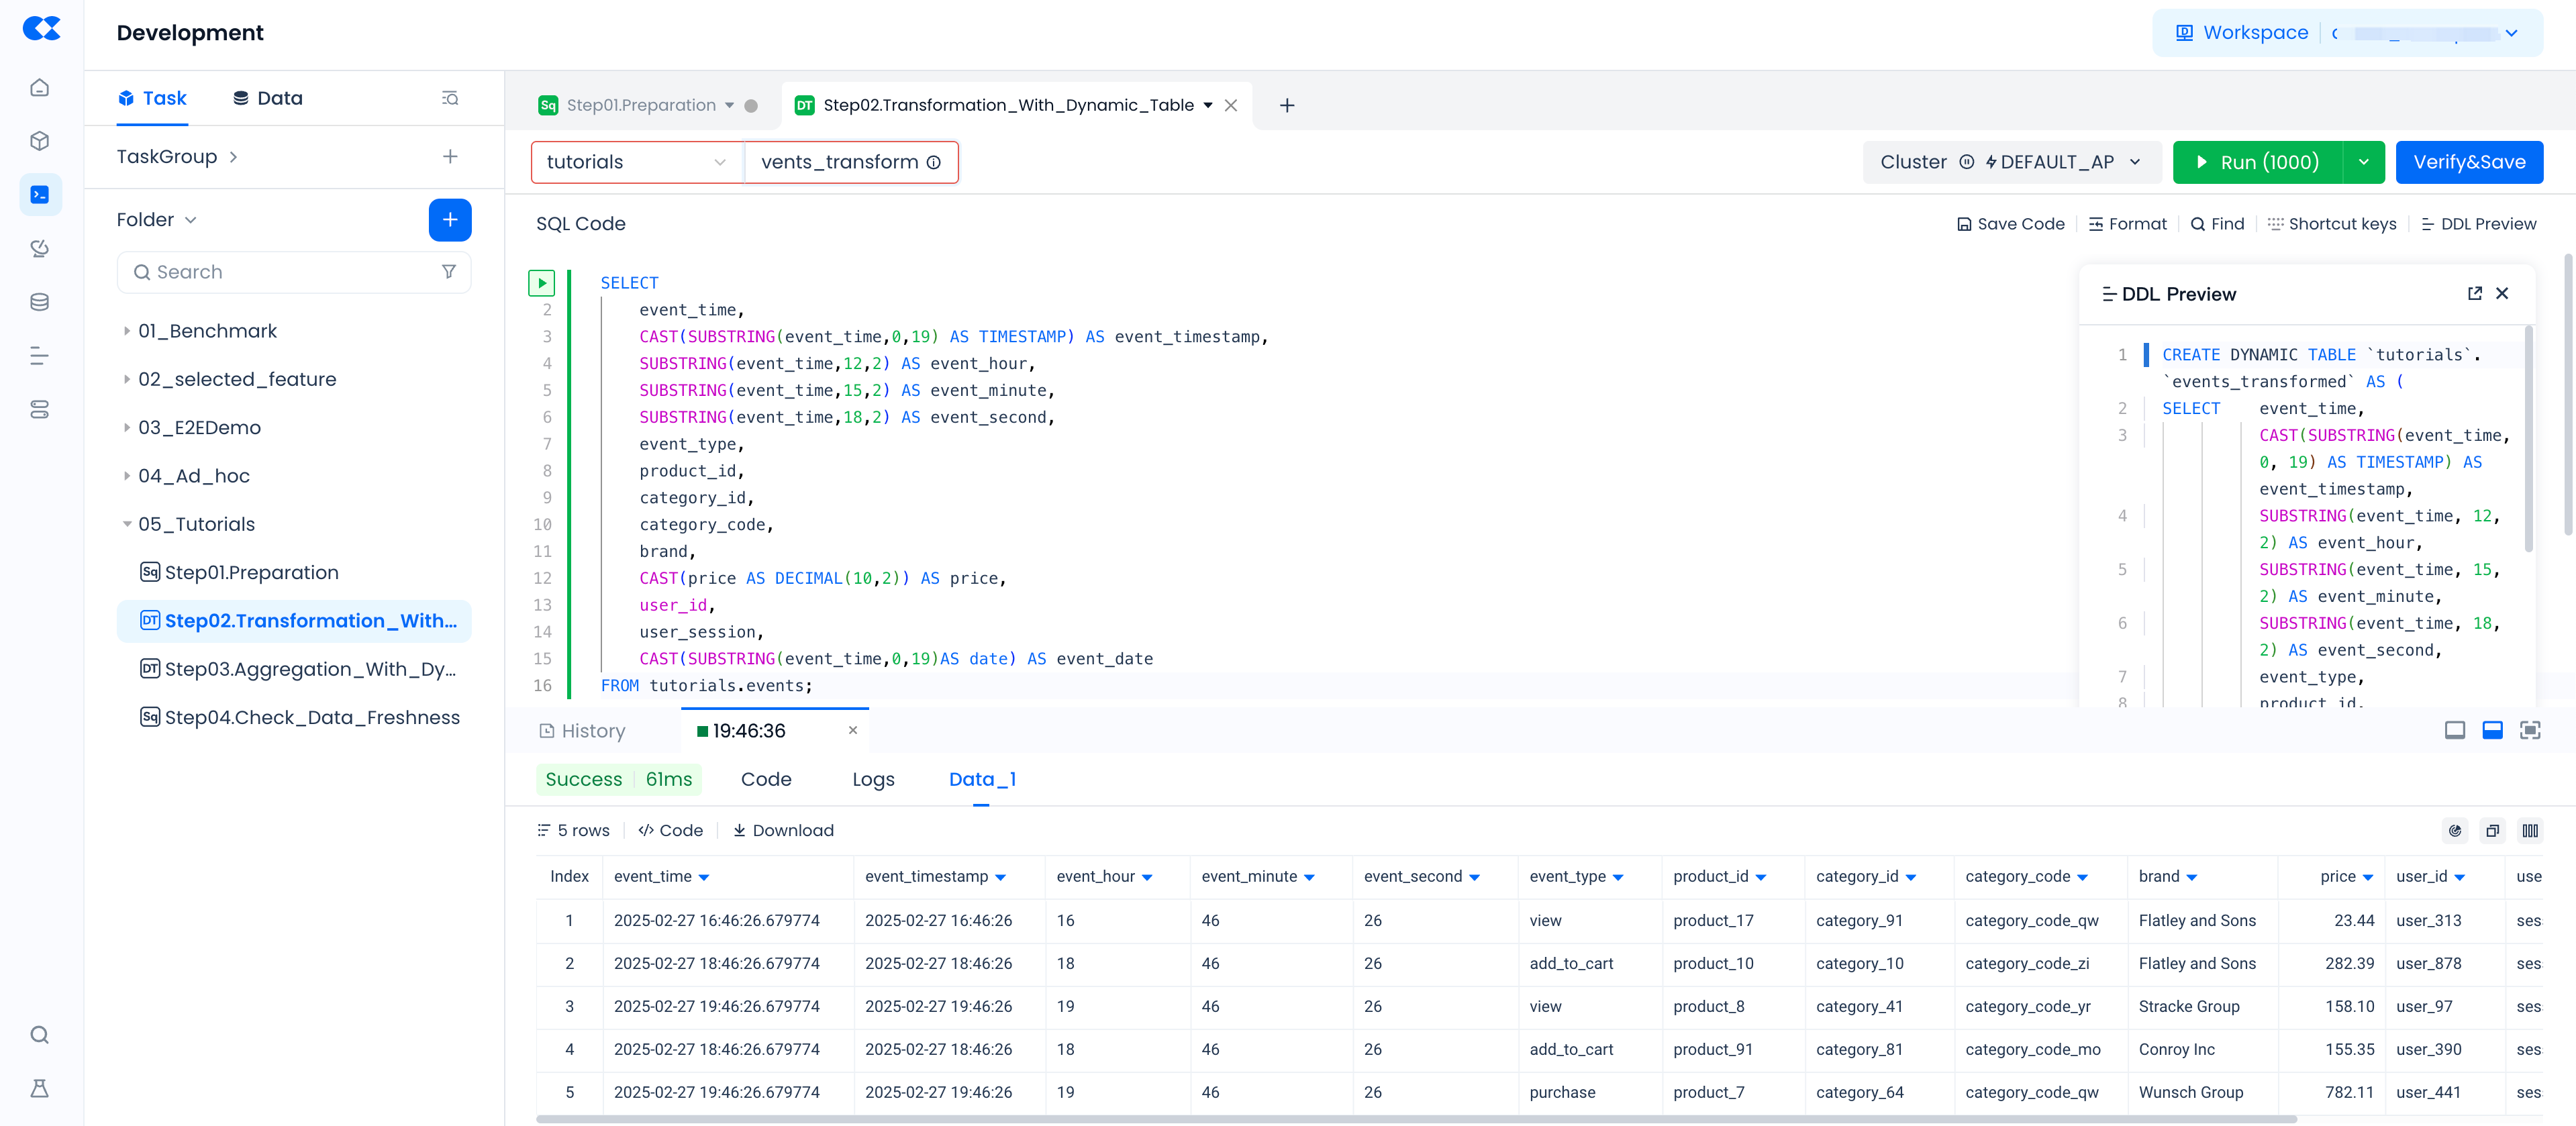Open the filter icon in folder search box
Screen dimensions: 2576x1126
click(x=449, y=272)
